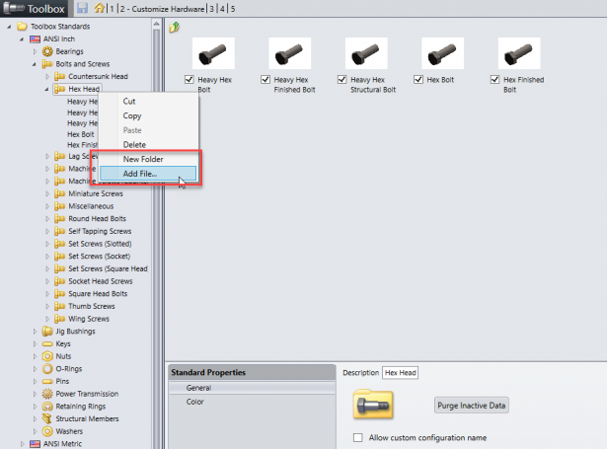Screen dimensions: 607x449
Task: Jump to step 1 in toolbar
Action: [x=112, y=9]
